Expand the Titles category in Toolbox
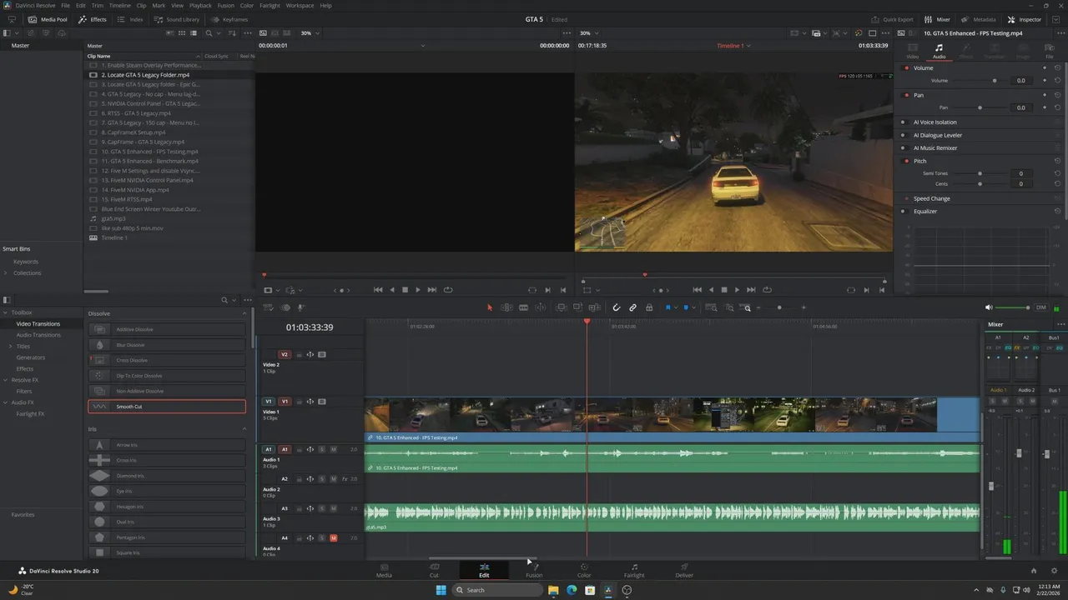The height and width of the screenshot is (600, 1068). [10, 346]
